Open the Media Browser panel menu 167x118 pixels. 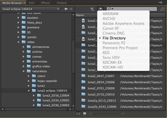161,3
